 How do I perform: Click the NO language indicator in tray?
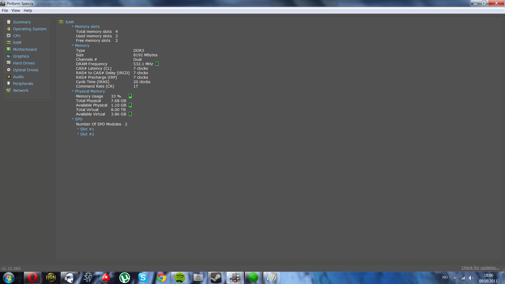tap(445, 277)
